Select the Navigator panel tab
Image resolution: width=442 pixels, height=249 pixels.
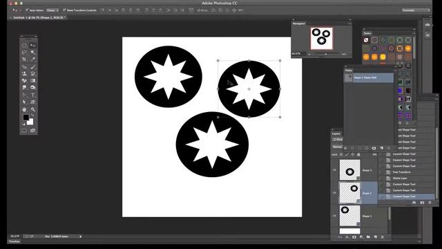299,24
